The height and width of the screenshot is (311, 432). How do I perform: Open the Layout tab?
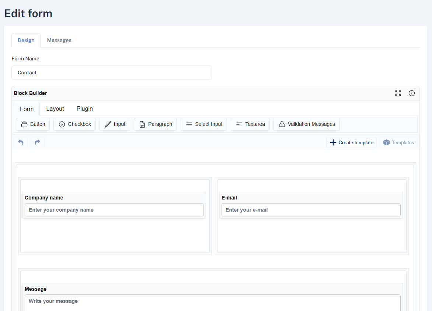point(55,109)
